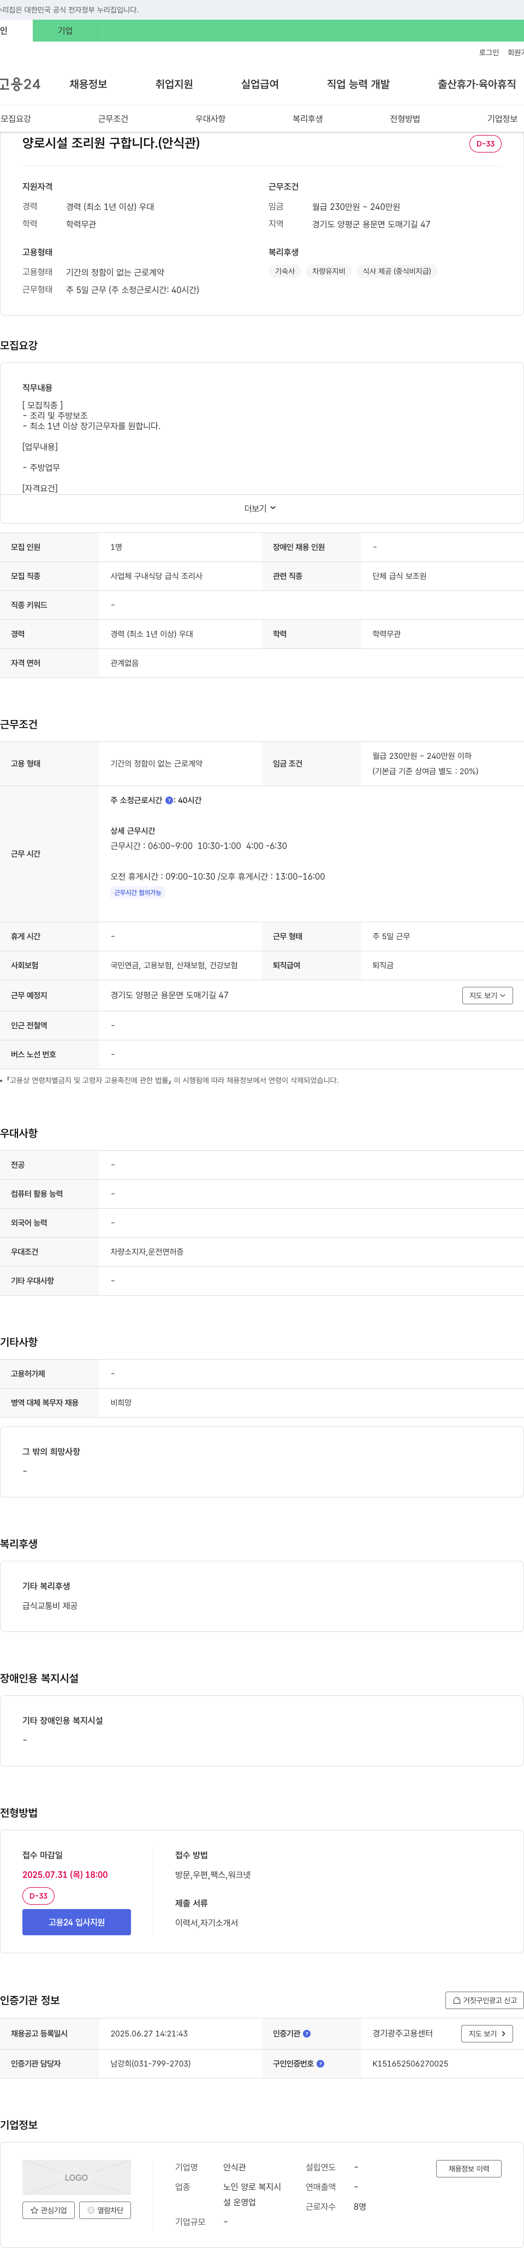The image size is (524, 2248).
Task: Click the 차량소지자,운전면허증 cell
Action: tap(146, 1251)
